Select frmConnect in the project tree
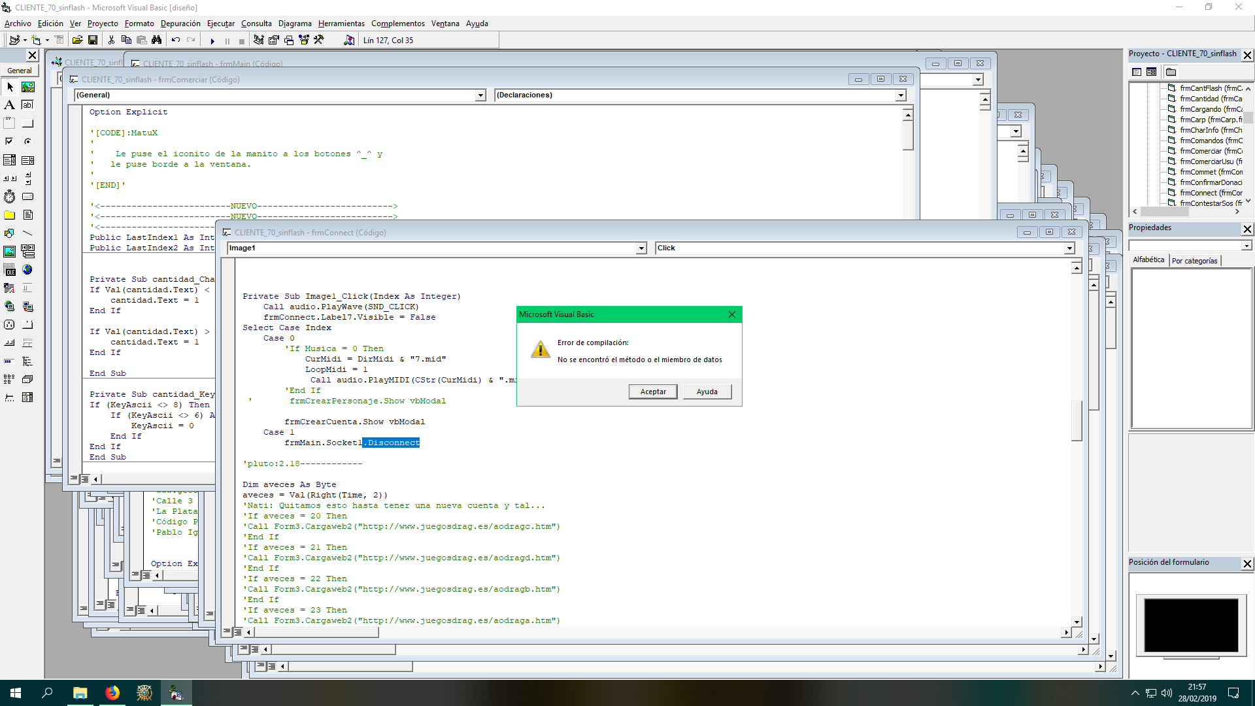 [1205, 193]
